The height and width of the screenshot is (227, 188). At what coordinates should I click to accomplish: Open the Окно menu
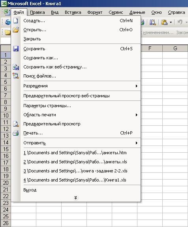coord(156,12)
